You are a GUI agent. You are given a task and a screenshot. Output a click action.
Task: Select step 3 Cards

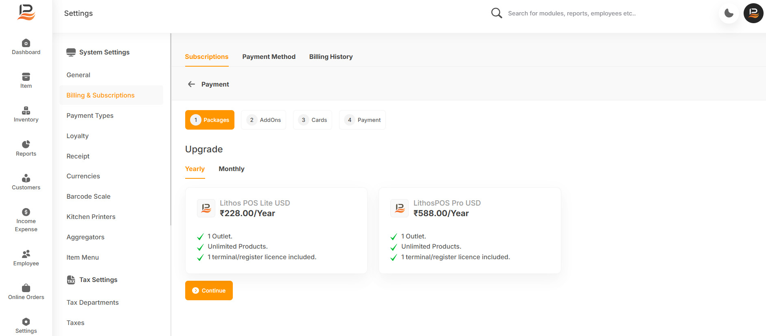tap(313, 120)
